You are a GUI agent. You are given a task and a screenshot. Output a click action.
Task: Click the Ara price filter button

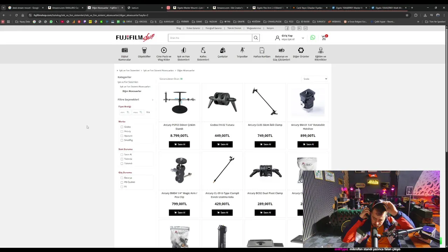click(148, 112)
